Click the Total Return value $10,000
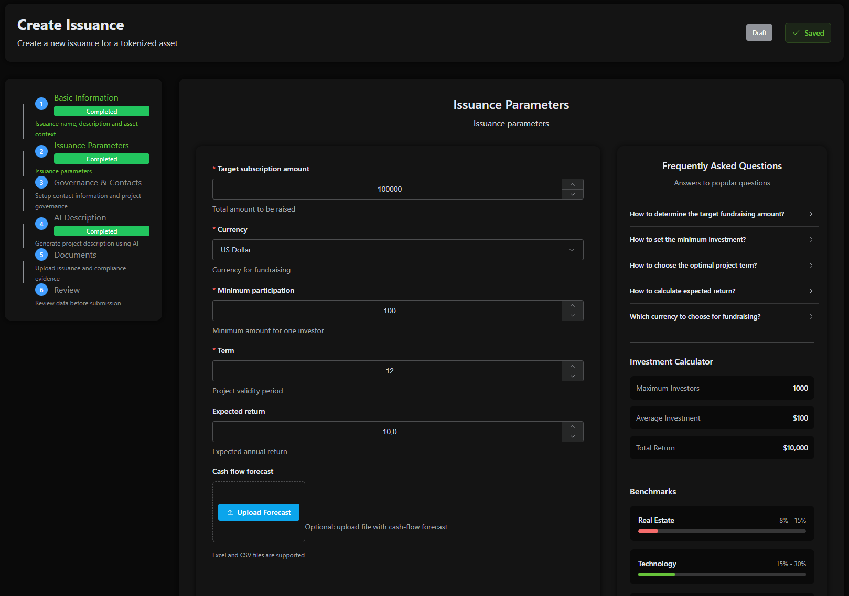This screenshot has width=849, height=596. (796, 448)
